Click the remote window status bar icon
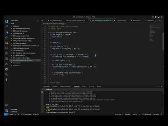Image resolution: width=168 pixels, height=126 pixels. (x=6, y=114)
